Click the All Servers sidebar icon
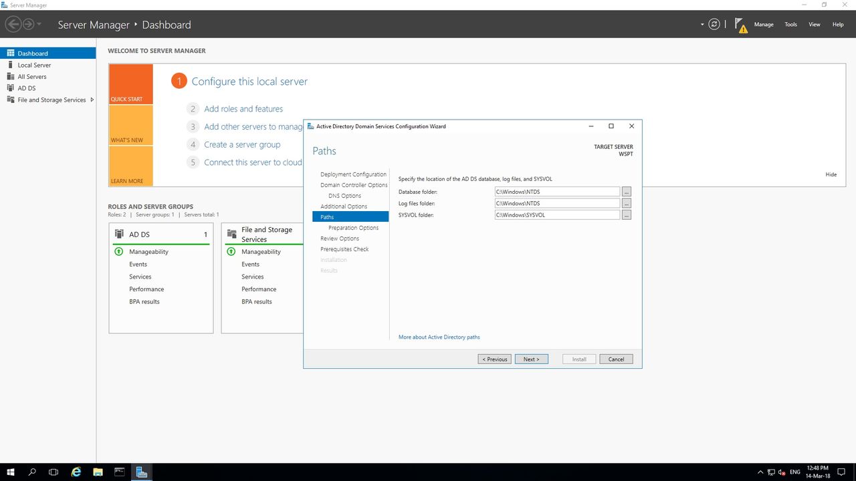 click(11, 77)
